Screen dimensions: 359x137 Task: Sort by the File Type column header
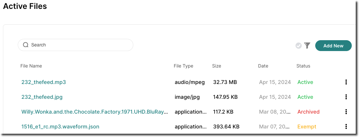point(183,66)
